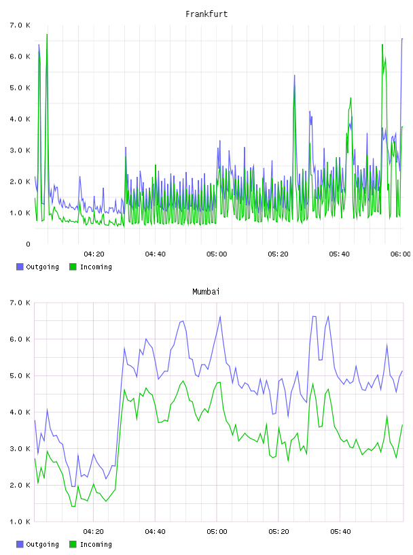413x555 pixels.
Task: Click the Frankfurt chart title
Action: (x=206, y=14)
